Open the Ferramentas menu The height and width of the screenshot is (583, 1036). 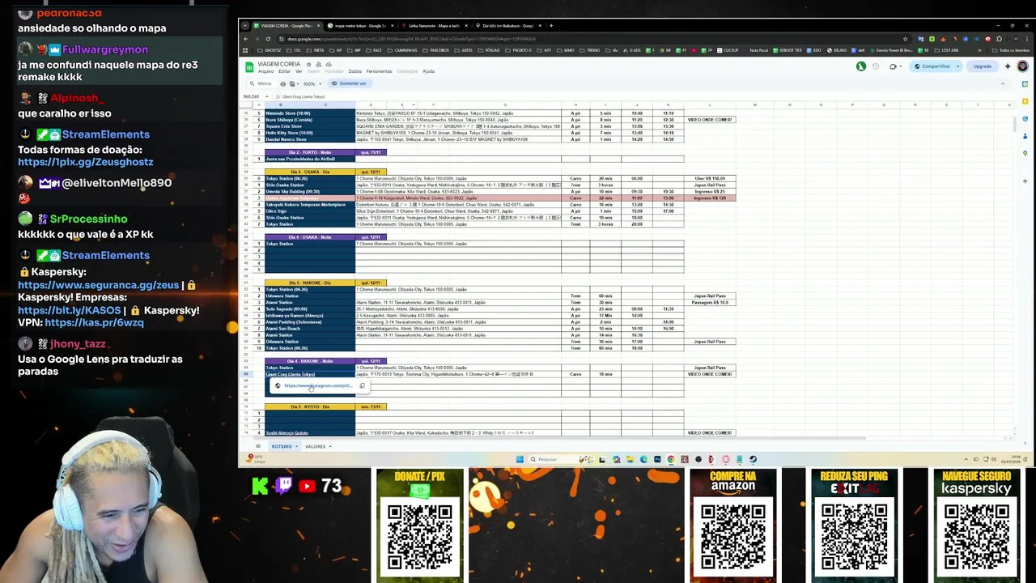point(379,71)
